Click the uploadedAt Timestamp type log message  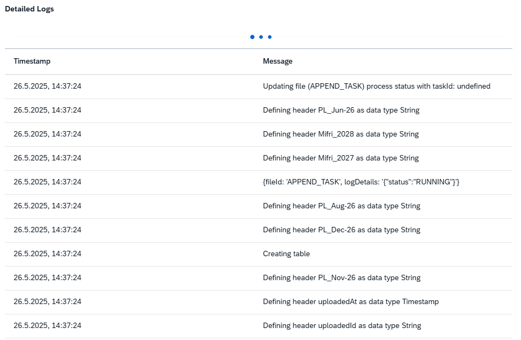[x=350, y=302]
